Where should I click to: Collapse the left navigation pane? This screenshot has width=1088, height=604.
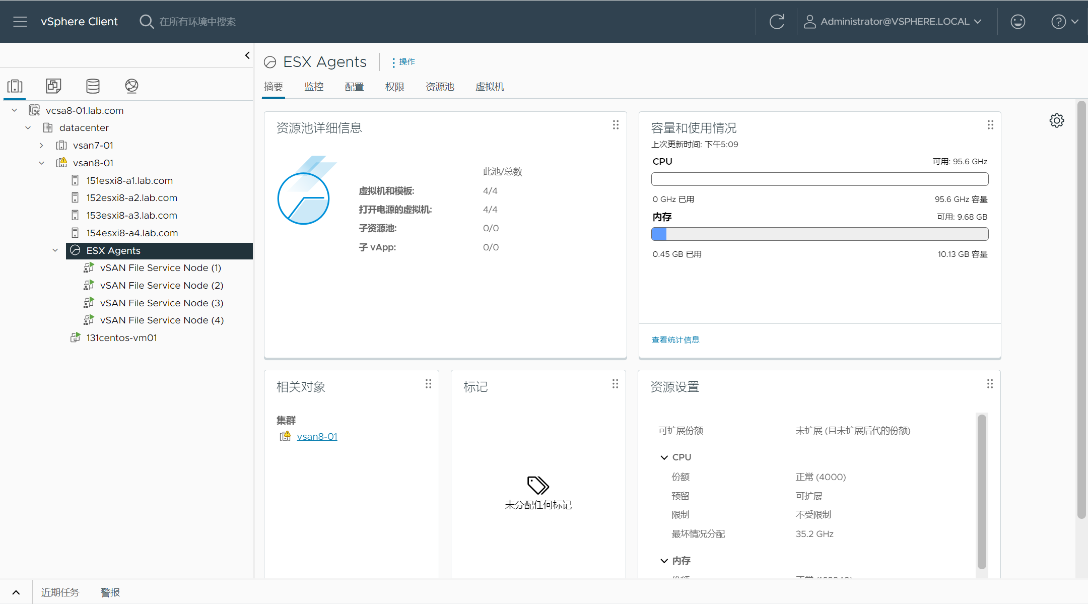[x=247, y=55]
